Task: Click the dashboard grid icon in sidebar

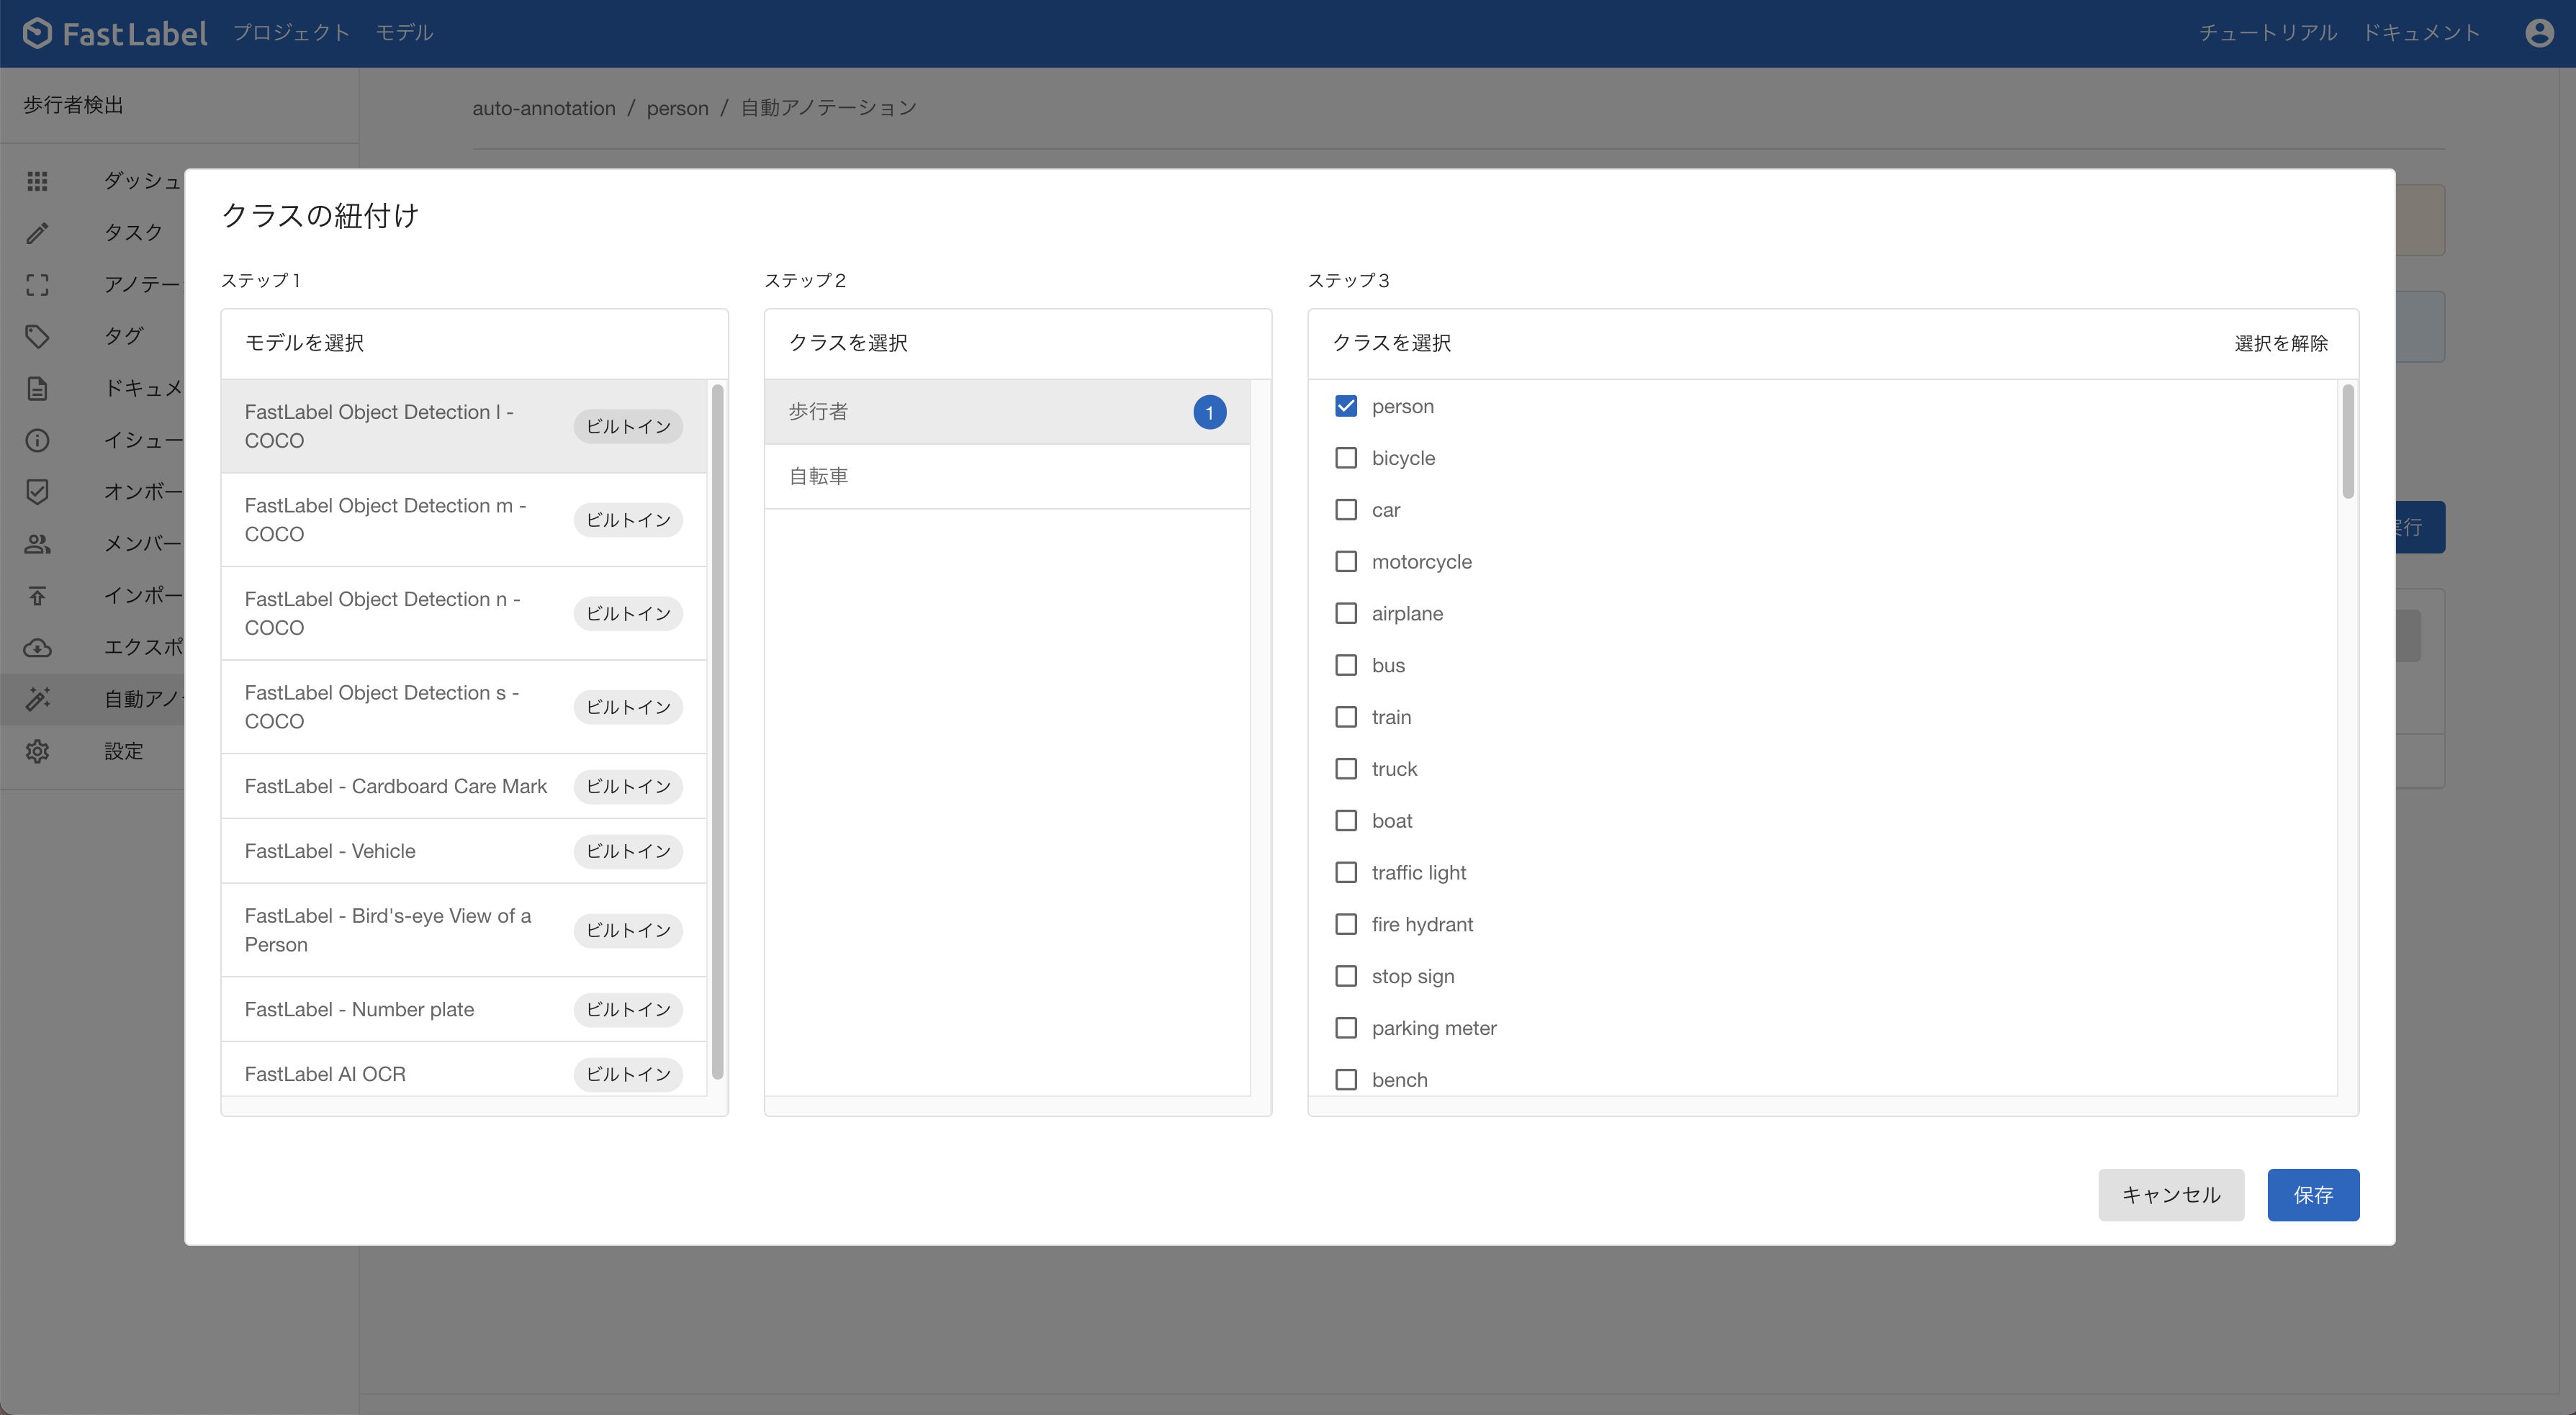Action: (x=37, y=181)
